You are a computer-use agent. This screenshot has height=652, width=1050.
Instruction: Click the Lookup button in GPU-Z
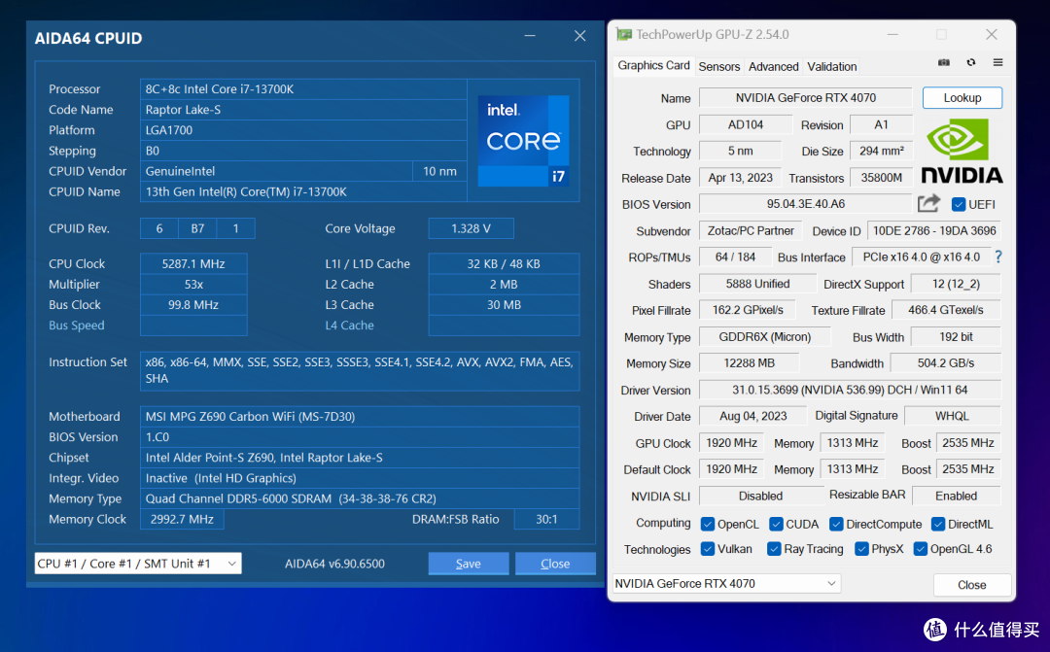click(962, 98)
